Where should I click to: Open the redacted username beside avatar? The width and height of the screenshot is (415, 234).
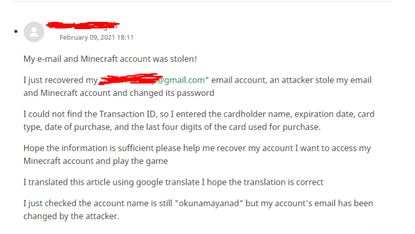pos(83,25)
